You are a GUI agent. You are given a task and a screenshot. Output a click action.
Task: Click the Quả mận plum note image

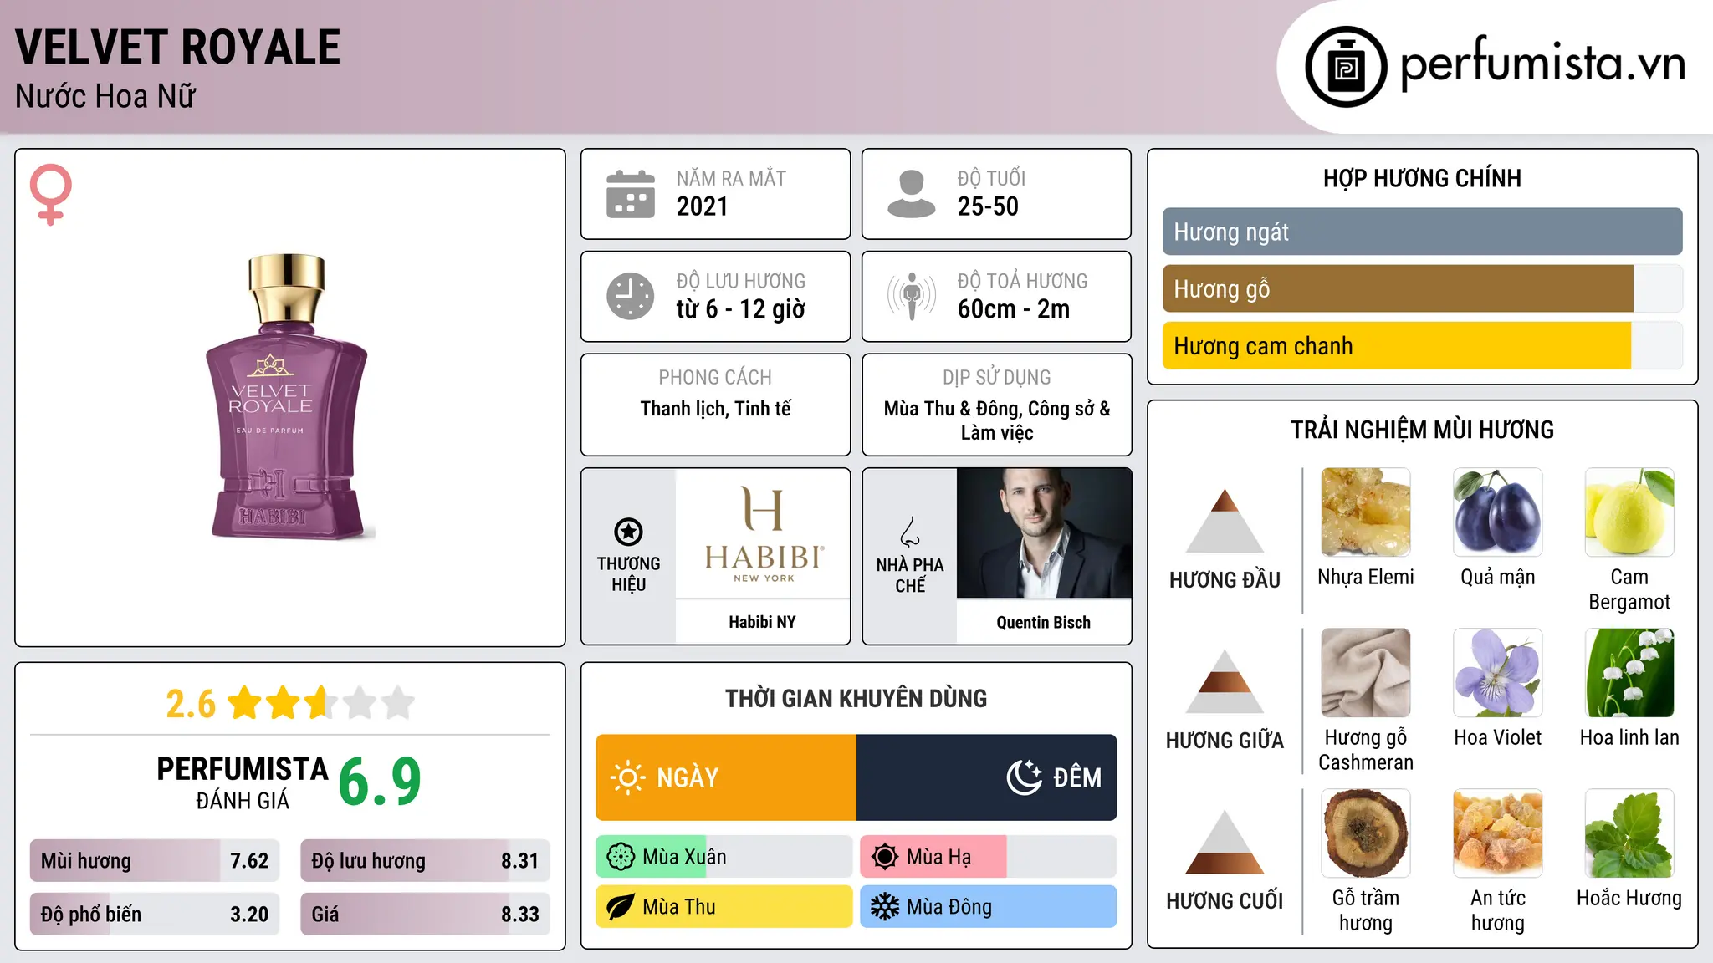coord(1497,512)
